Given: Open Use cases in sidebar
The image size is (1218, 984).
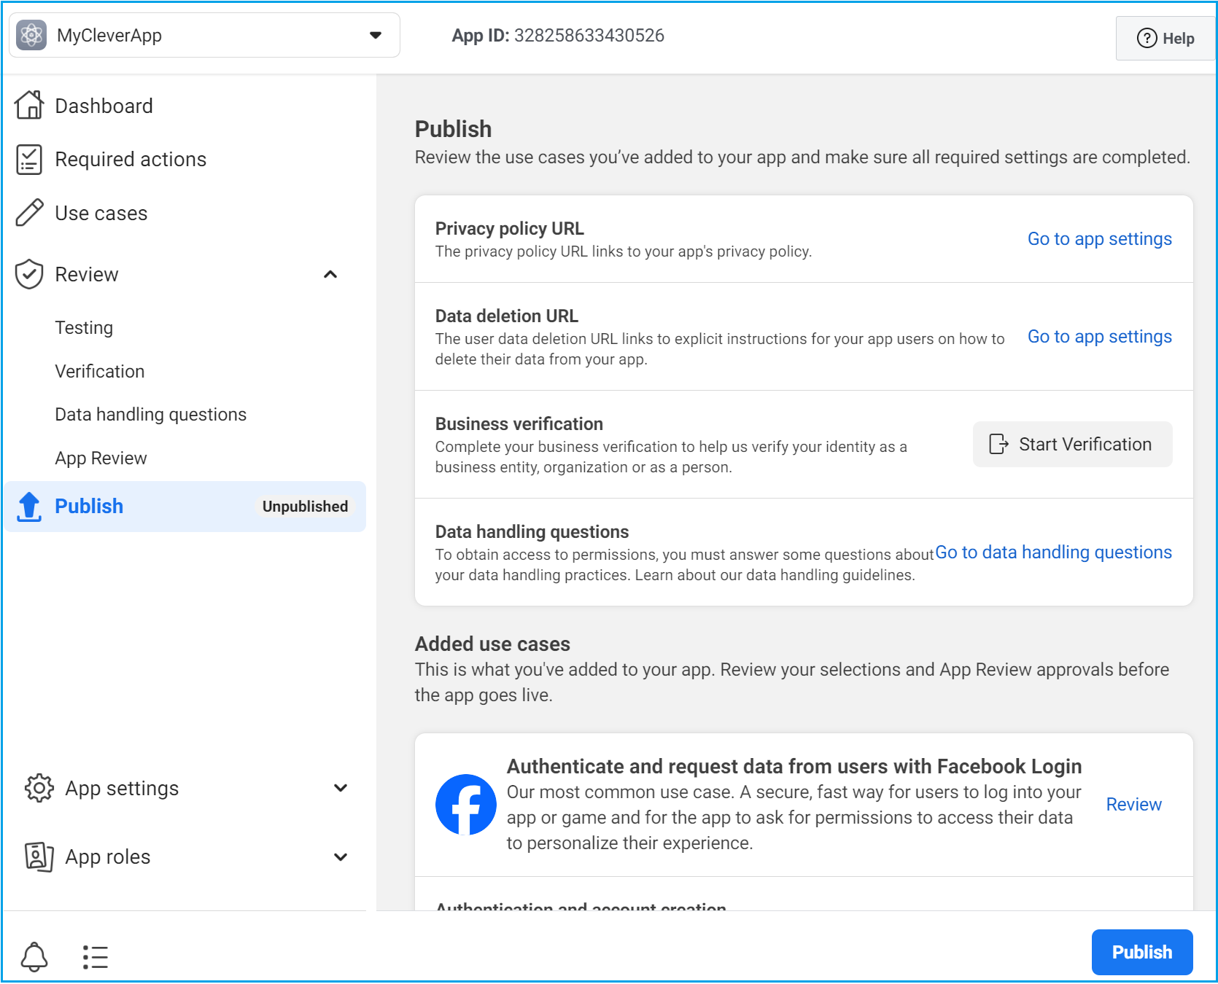Looking at the screenshot, I should tap(101, 214).
